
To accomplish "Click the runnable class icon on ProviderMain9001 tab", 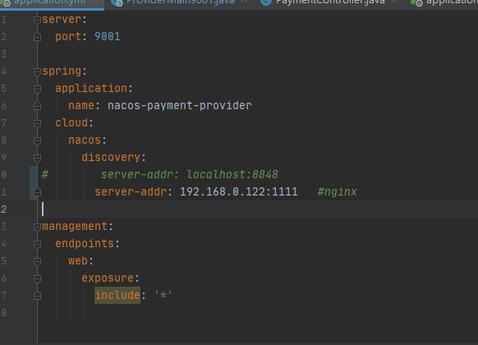I will coord(117,2).
